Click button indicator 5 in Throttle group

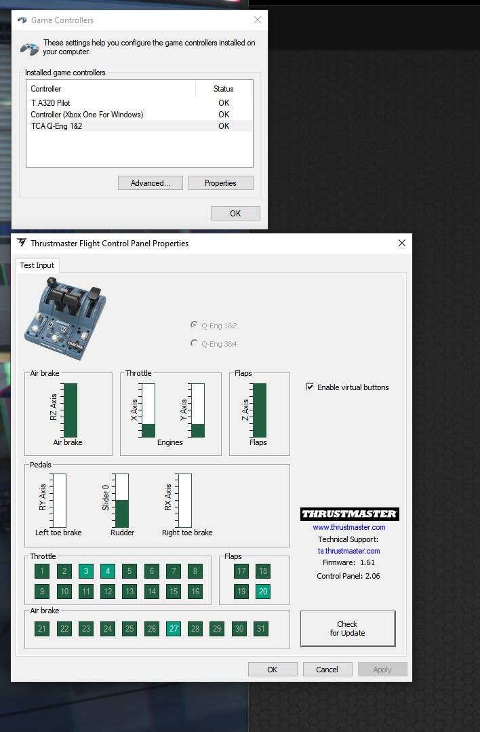click(129, 571)
